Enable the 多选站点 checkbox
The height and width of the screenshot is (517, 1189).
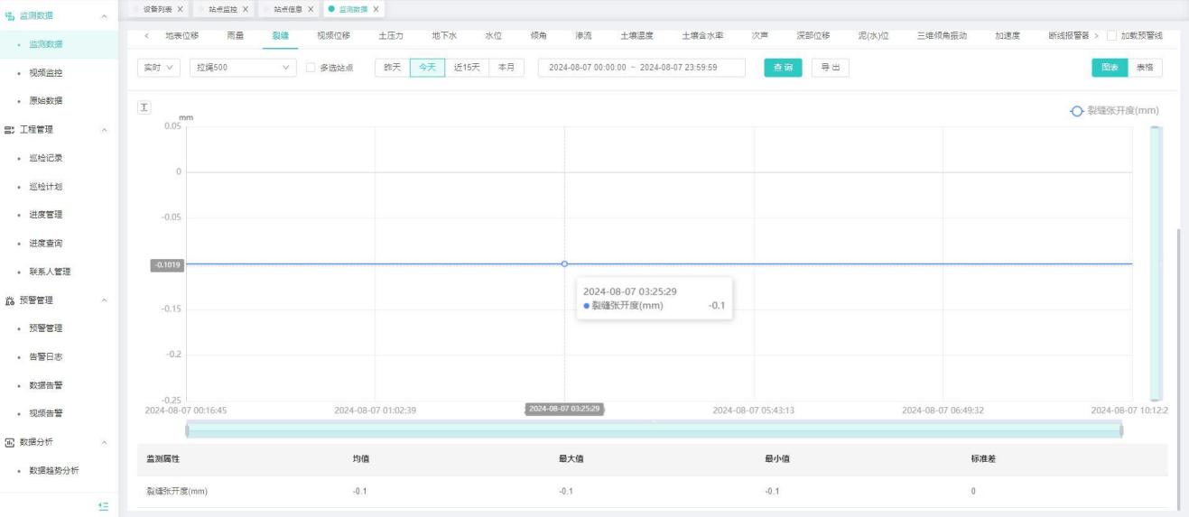[311, 68]
